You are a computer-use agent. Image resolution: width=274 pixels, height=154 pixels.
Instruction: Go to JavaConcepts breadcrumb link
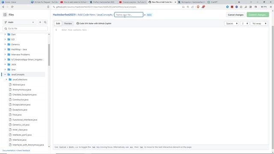tap(104, 15)
